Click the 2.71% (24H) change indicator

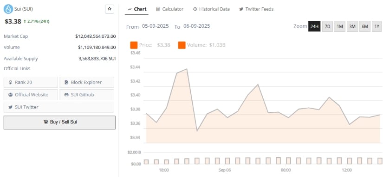tap(36, 21)
